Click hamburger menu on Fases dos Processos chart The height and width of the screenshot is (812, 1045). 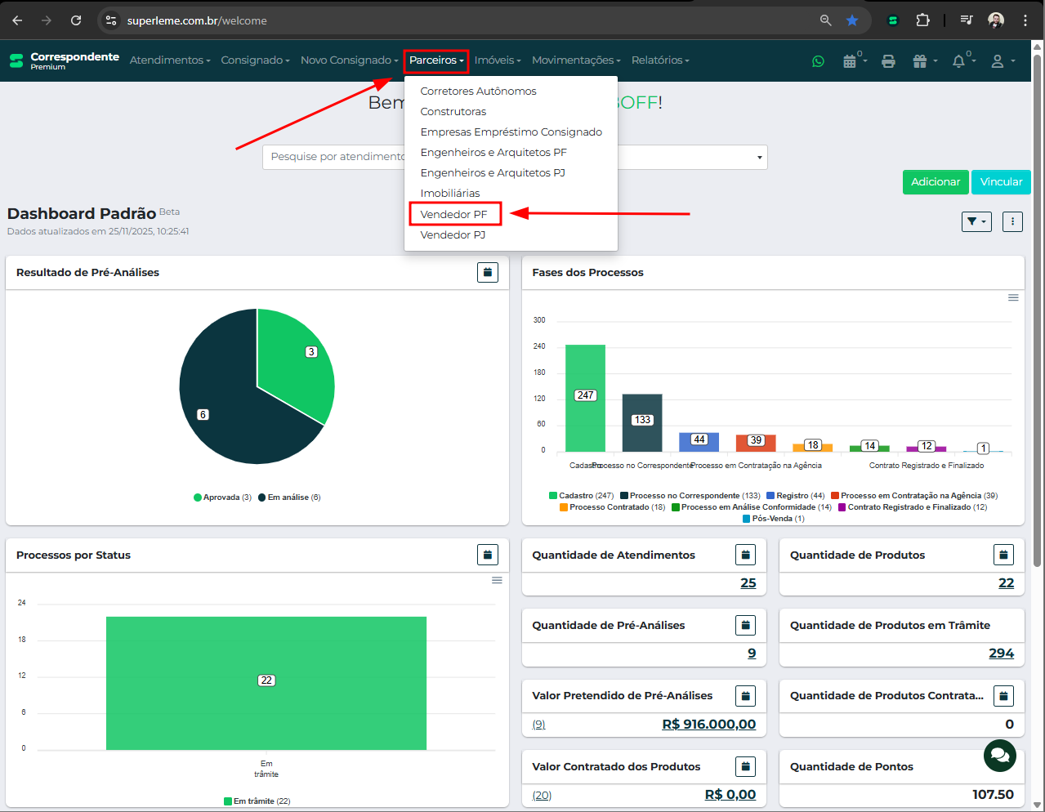click(x=1013, y=298)
